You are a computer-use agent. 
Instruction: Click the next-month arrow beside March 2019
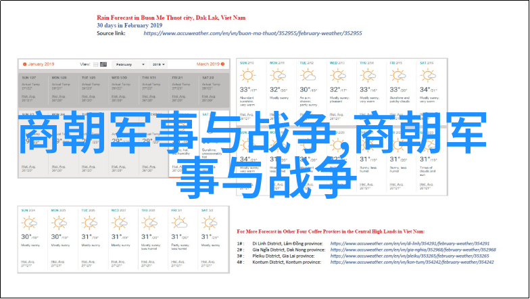point(223,64)
